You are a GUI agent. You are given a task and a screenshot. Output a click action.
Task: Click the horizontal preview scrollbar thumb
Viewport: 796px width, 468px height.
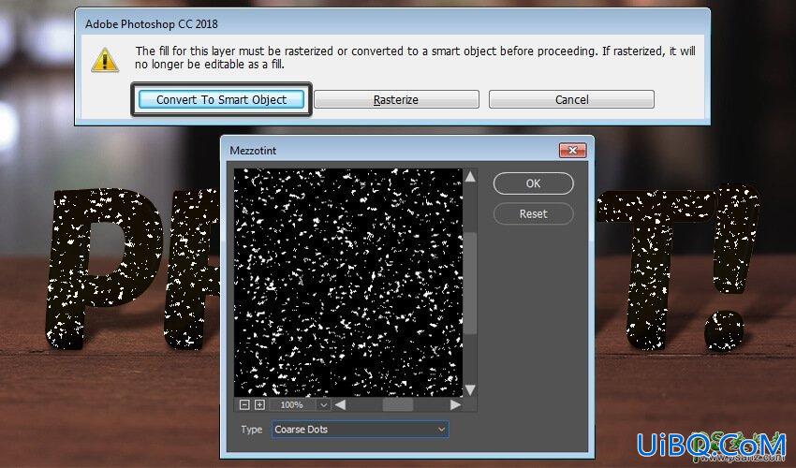tap(397, 404)
